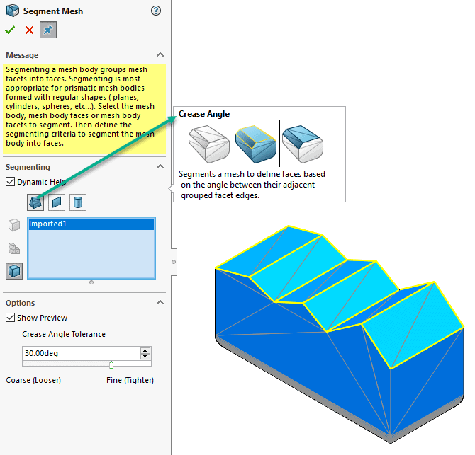
Task: Select the cylinder segmenting method icon
Action: click(x=78, y=202)
